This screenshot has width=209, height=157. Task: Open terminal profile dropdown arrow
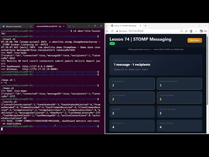tap(73, 26)
